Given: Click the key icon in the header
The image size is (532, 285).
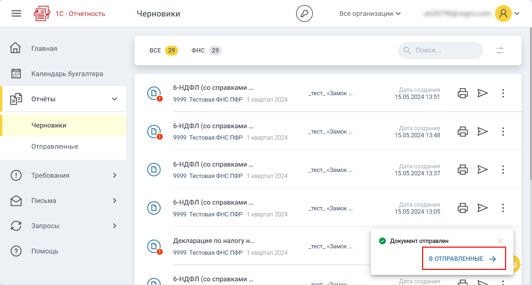Looking at the screenshot, I should tap(304, 13).
